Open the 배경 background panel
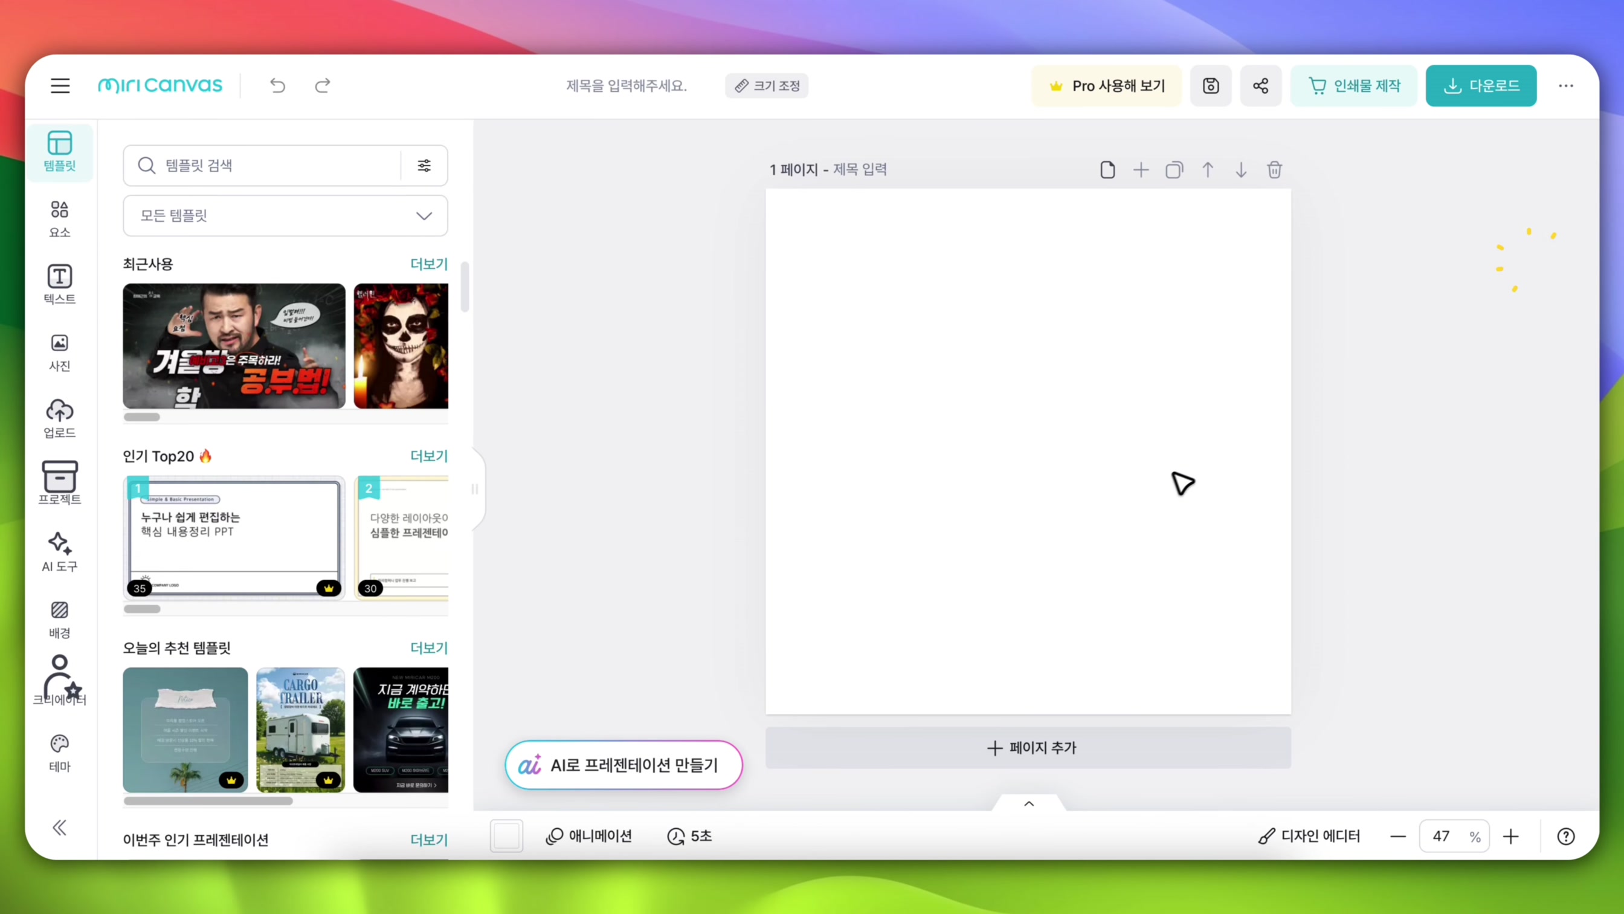Image resolution: width=1624 pixels, height=914 pixels. pos(60,620)
